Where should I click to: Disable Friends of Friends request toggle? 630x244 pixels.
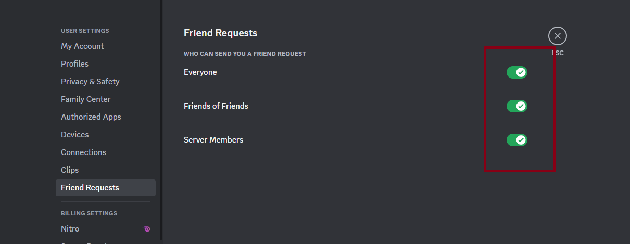click(x=516, y=106)
